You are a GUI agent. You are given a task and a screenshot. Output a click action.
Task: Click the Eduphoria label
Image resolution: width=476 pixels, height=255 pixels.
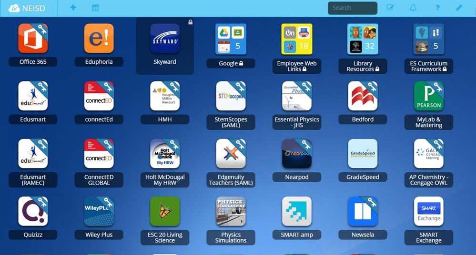point(99,62)
